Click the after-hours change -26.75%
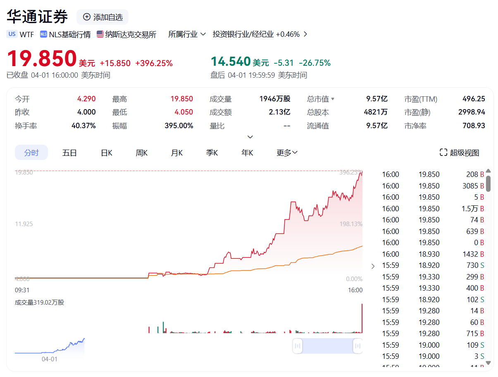 315,63
